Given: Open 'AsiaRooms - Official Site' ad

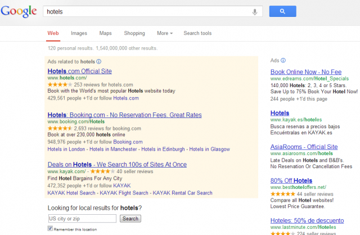Looking at the screenshot, I should coord(304,147).
